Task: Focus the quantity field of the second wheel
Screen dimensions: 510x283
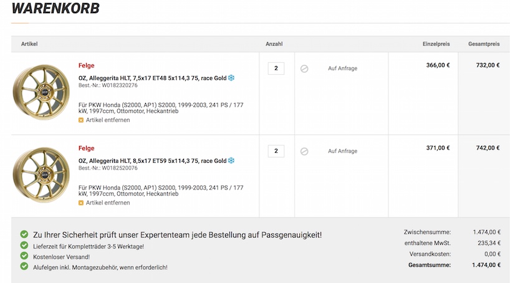Action: [x=276, y=151]
